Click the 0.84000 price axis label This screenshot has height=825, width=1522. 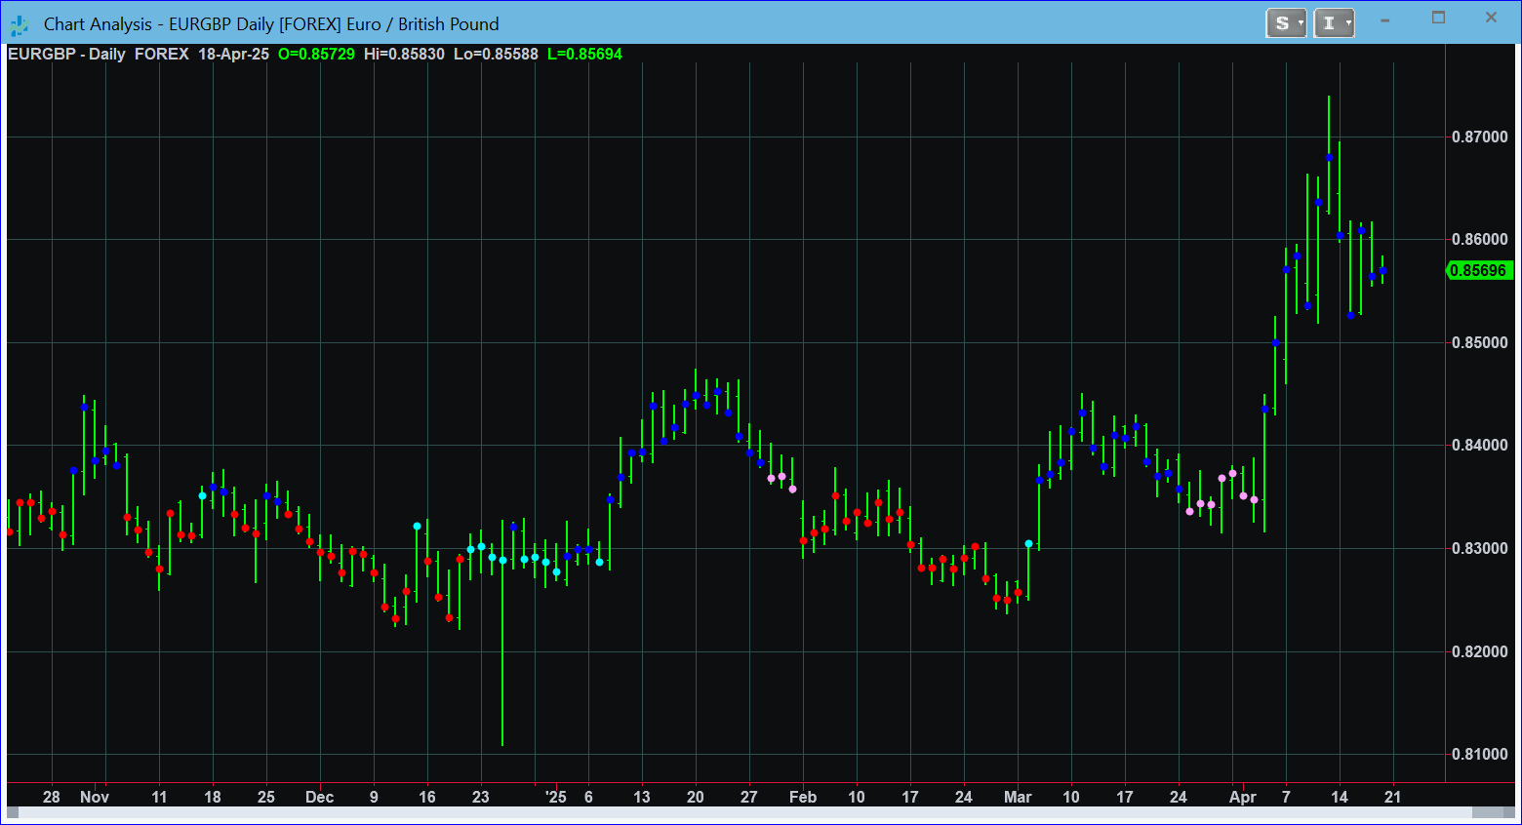click(x=1479, y=445)
